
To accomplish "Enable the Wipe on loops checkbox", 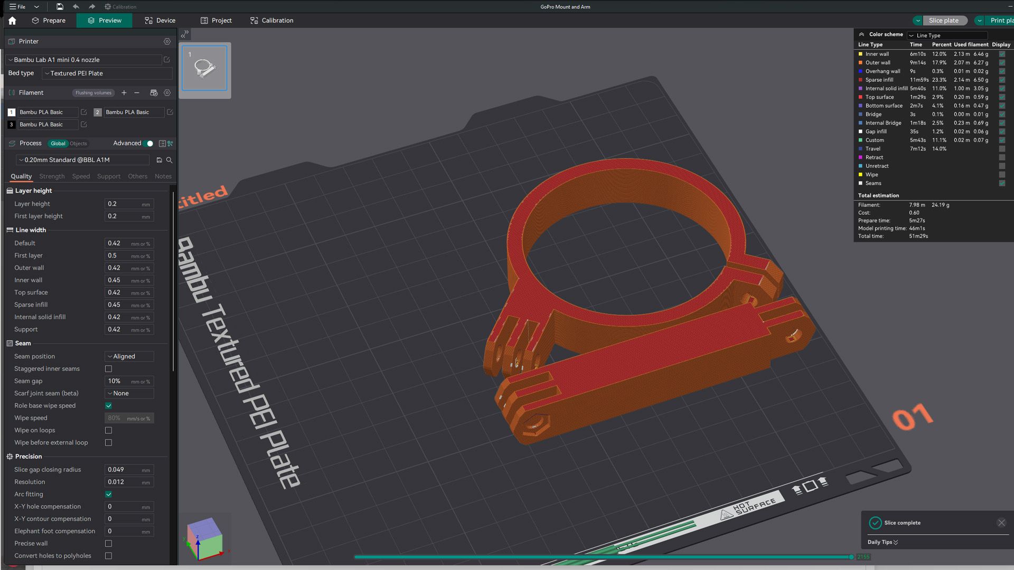I will pyautogui.click(x=109, y=430).
